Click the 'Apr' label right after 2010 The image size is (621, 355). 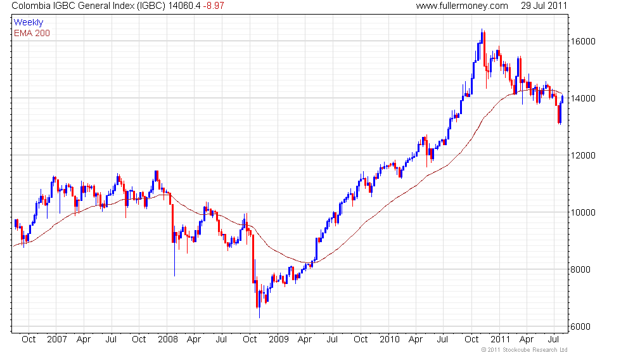(x=416, y=339)
